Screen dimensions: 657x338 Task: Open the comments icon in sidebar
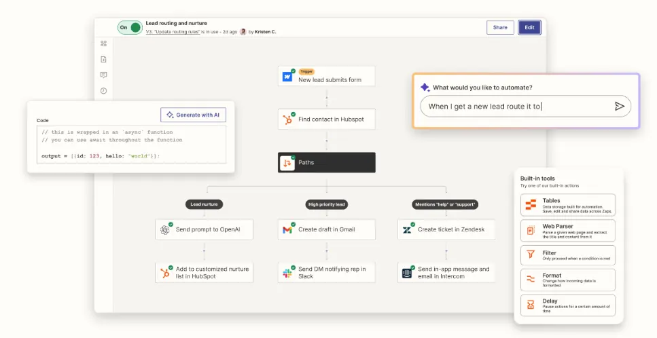pos(103,75)
